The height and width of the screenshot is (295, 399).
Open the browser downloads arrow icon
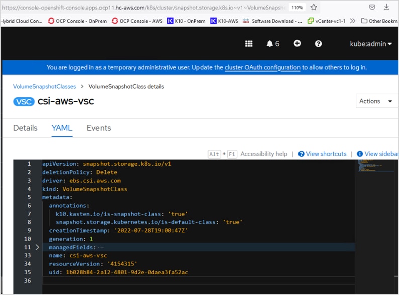coord(386,7)
